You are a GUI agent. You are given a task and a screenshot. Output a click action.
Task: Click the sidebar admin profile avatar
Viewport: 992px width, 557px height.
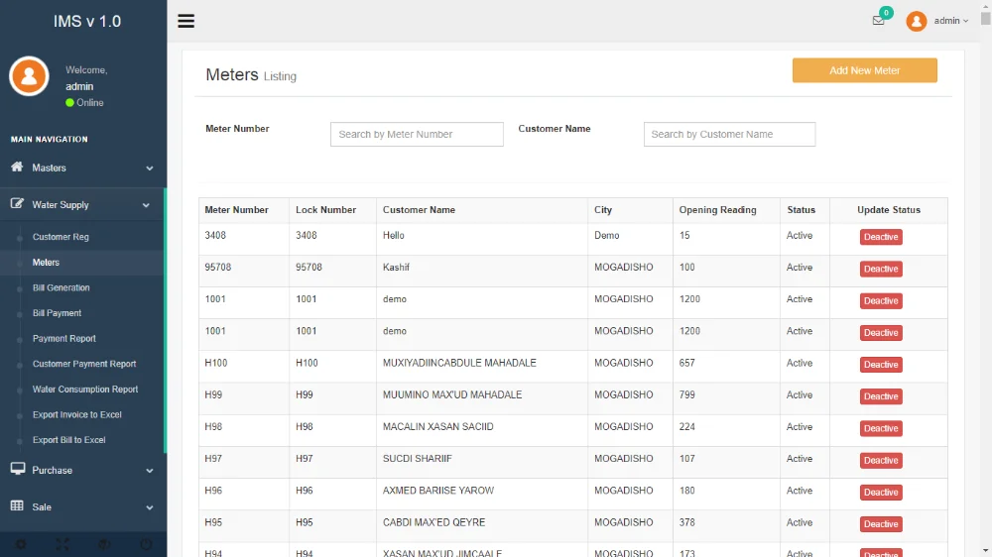(x=29, y=76)
